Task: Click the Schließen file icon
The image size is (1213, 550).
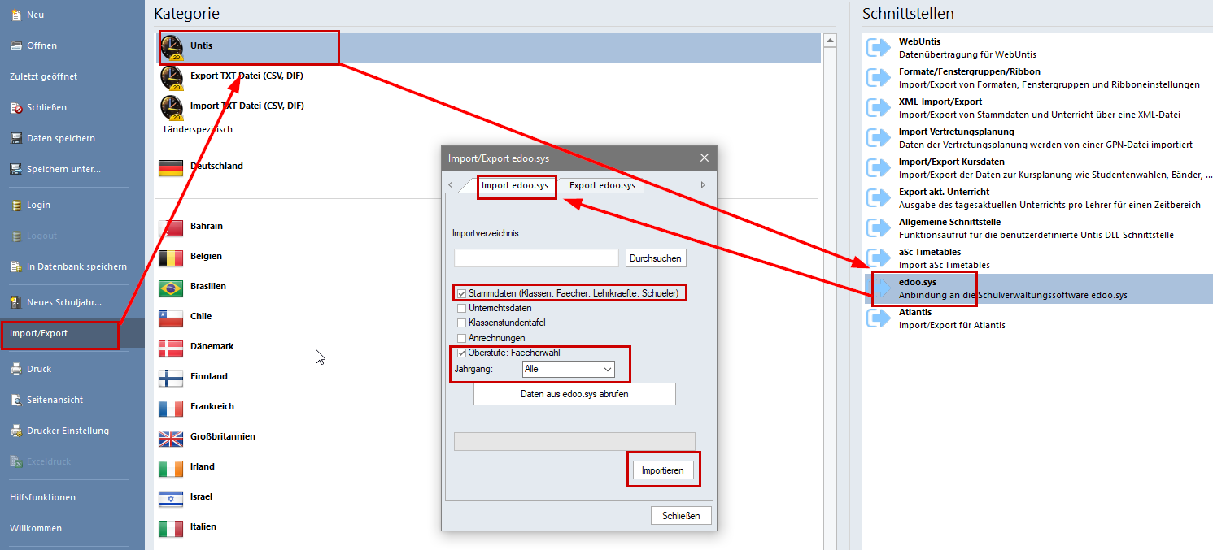Action: (x=16, y=107)
